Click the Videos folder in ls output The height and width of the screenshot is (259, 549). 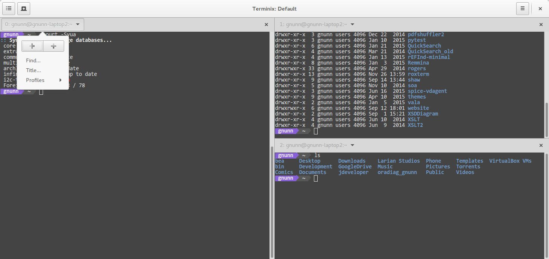[465, 172]
